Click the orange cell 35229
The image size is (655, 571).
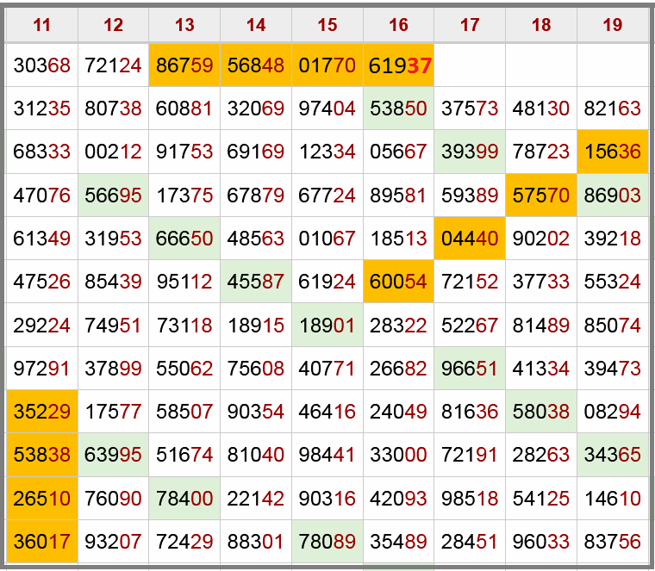pos(41,412)
